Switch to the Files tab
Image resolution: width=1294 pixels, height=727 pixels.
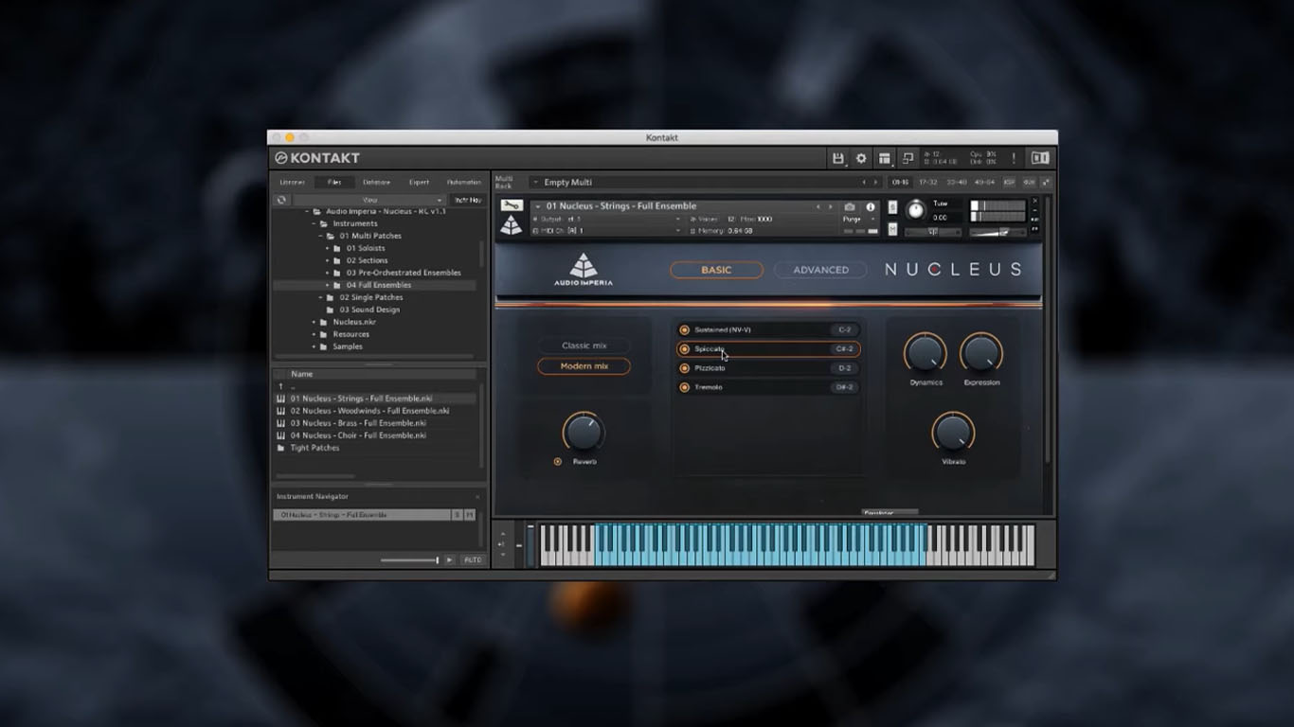point(334,182)
